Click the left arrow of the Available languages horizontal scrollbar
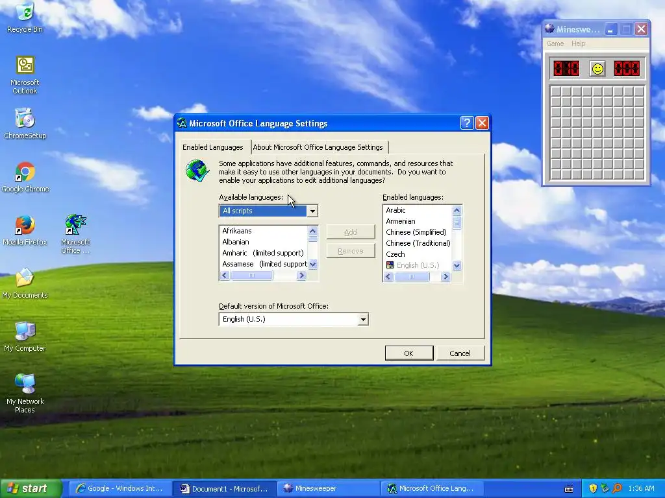Image resolution: width=665 pixels, height=498 pixels. point(225,275)
